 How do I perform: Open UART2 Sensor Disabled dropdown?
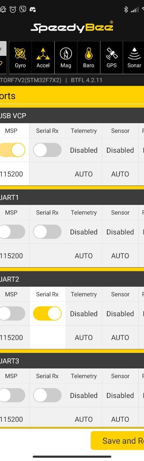(120, 314)
